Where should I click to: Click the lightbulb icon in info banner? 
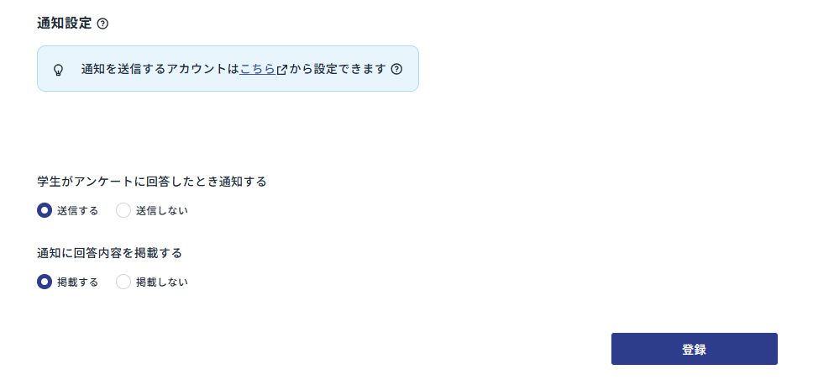(59, 70)
